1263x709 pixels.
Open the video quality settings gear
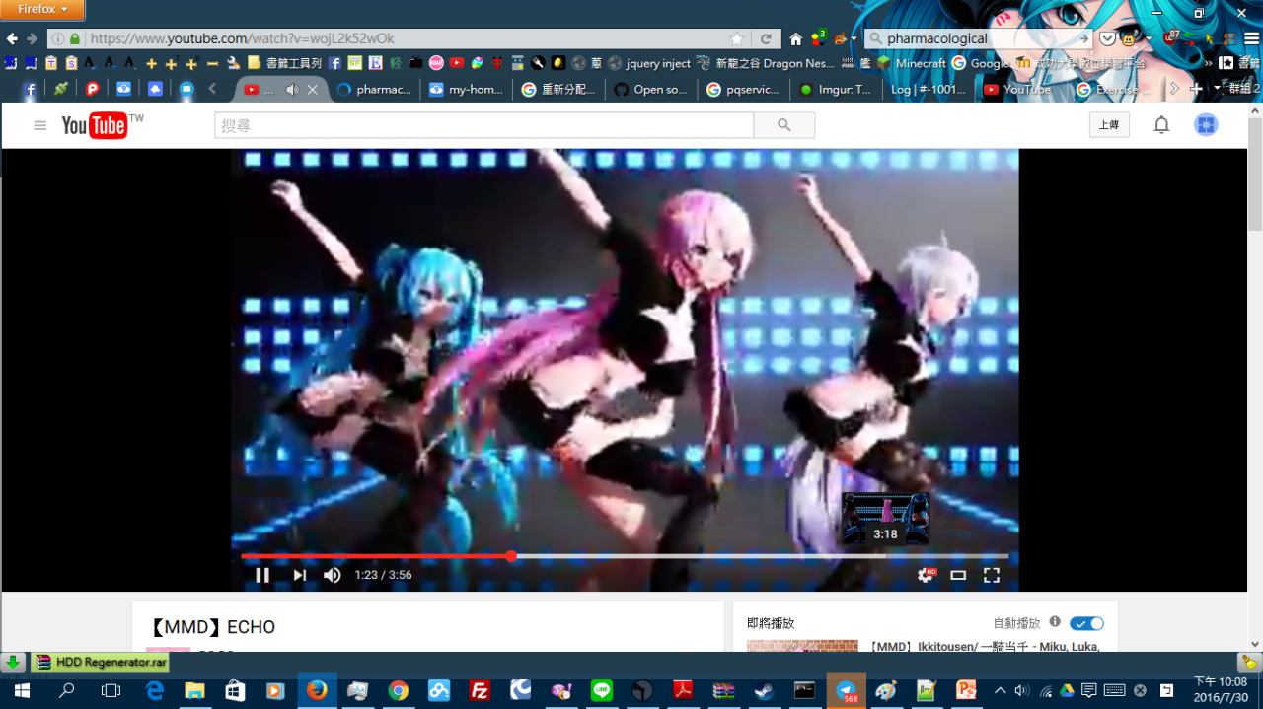925,575
